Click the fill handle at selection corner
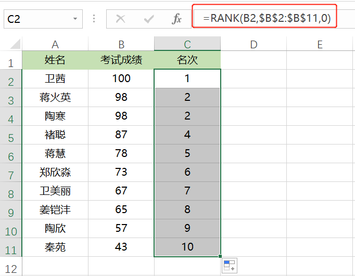 tap(220, 256)
